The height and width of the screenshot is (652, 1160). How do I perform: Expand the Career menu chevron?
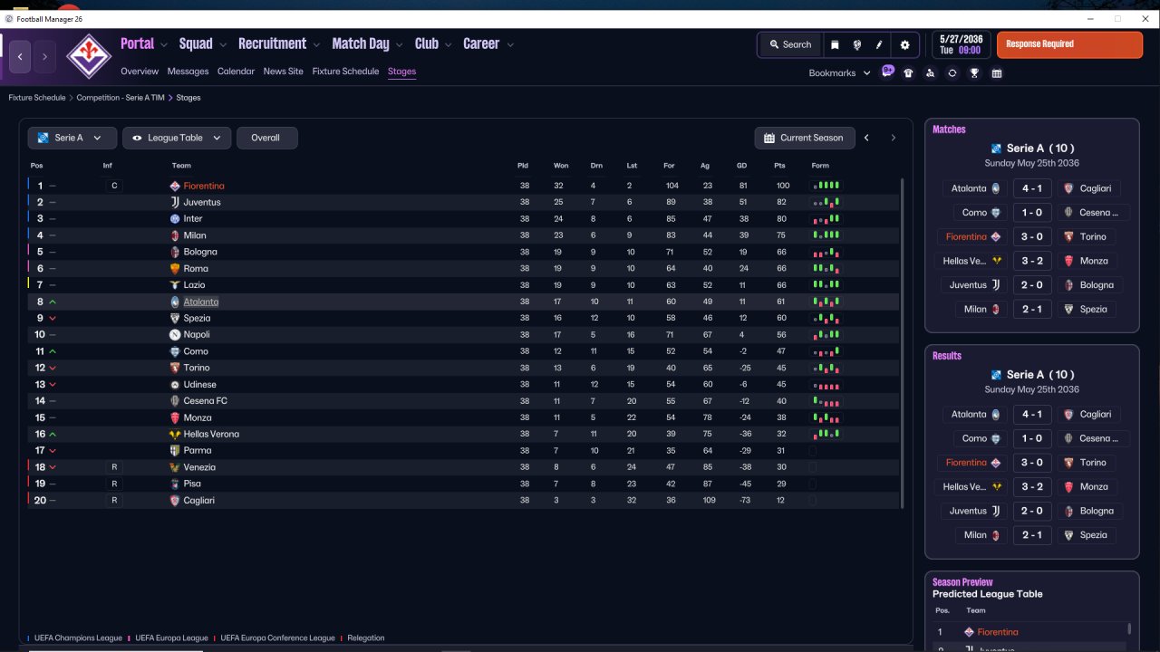click(510, 44)
